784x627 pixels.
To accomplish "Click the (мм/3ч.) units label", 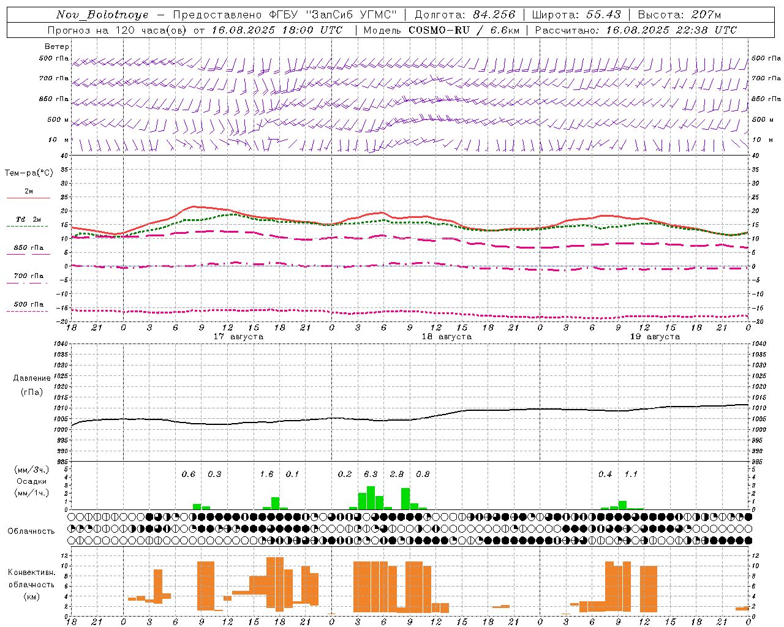I will click(x=31, y=470).
